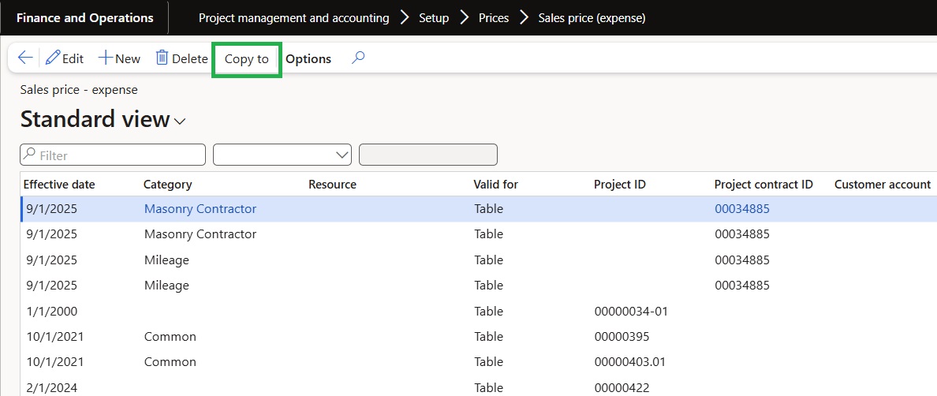This screenshot has width=937, height=396.
Task: Navigate to the Setup breadcrumb
Action: coord(434,17)
